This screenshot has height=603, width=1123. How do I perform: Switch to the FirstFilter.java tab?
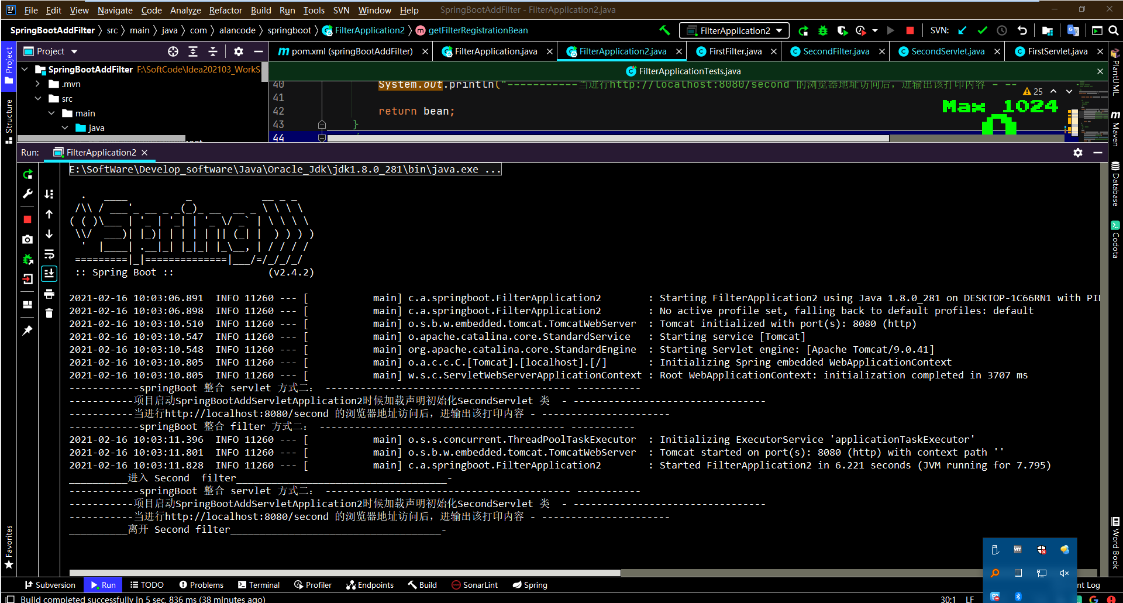(735, 51)
